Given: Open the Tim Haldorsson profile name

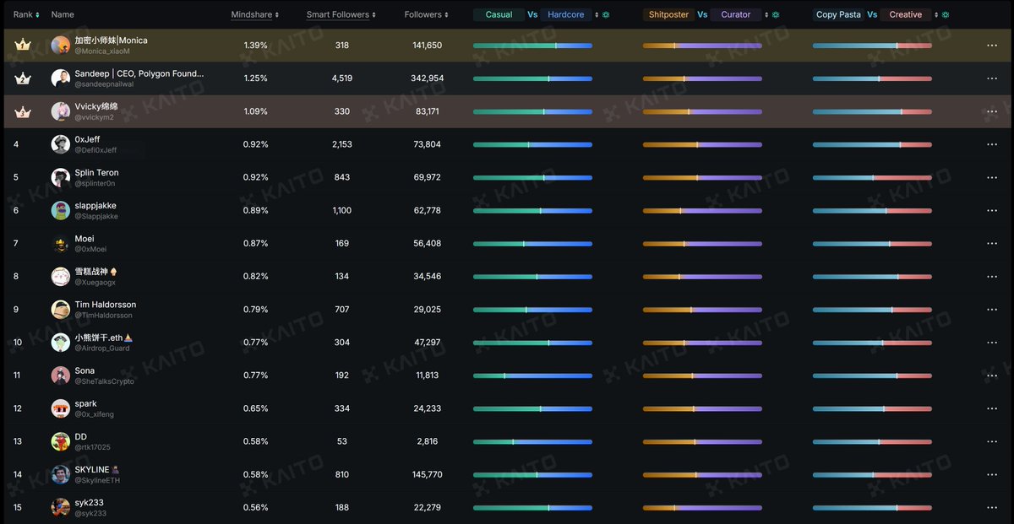Looking at the screenshot, I should 106,305.
